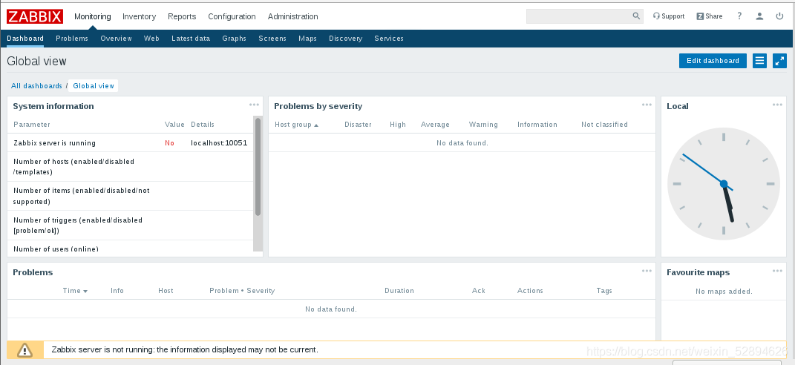The width and height of the screenshot is (795, 365).
Task: Go to the Services submenu tab
Action: (x=389, y=39)
